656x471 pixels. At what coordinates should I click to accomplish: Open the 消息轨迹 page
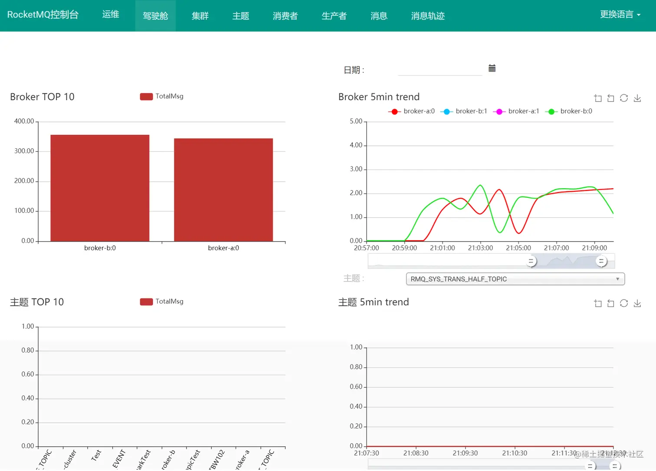pos(427,16)
